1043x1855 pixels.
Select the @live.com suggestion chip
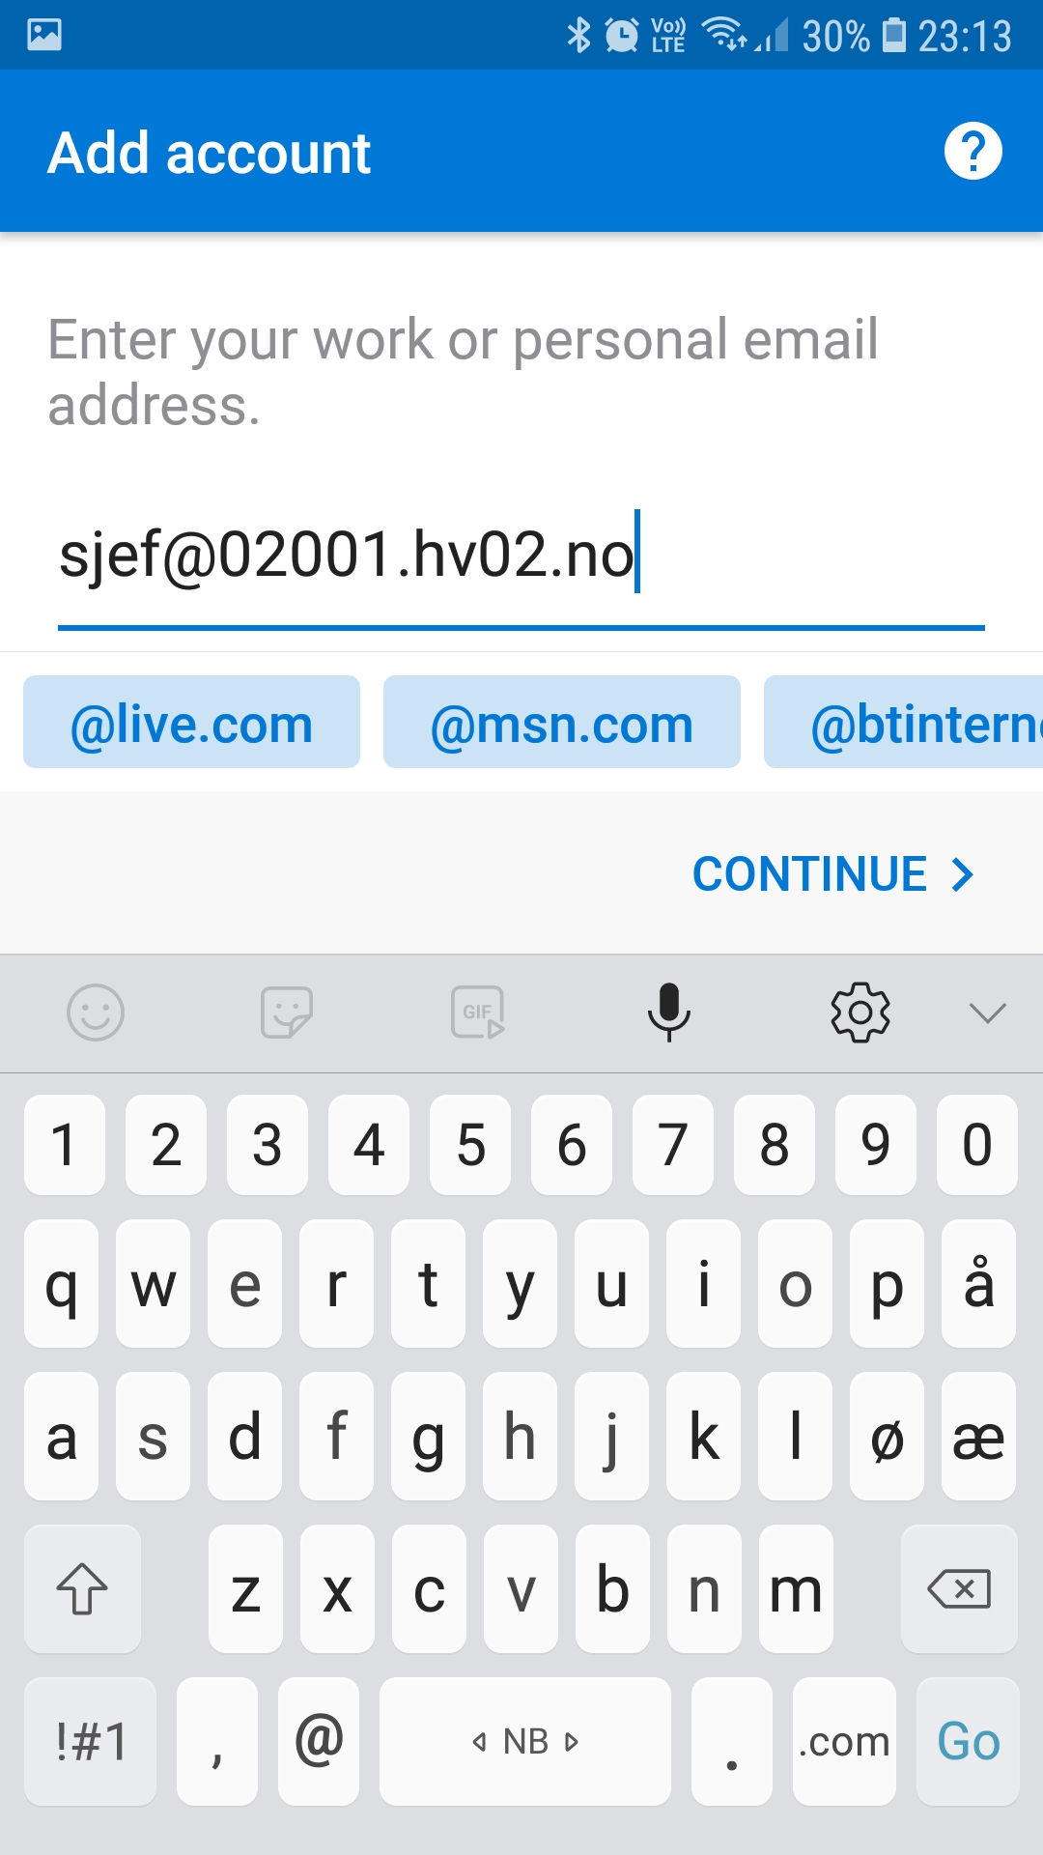click(191, 723)
